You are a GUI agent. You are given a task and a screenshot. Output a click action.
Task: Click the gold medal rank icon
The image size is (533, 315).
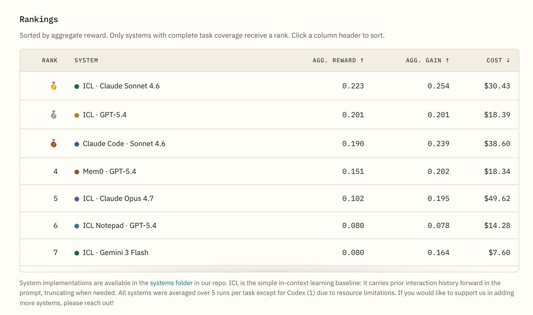(x=53, y=86)
